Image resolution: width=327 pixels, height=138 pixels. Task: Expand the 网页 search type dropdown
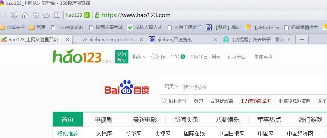(x=172, y=86)
